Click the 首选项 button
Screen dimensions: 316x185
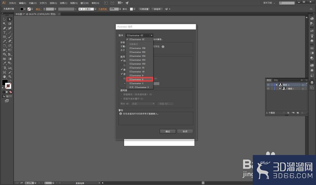(157, 9)
